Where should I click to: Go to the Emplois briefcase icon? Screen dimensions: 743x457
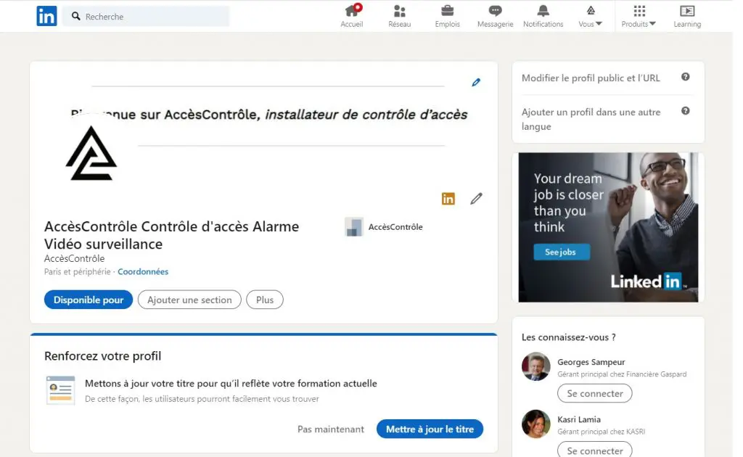[448, 12]
